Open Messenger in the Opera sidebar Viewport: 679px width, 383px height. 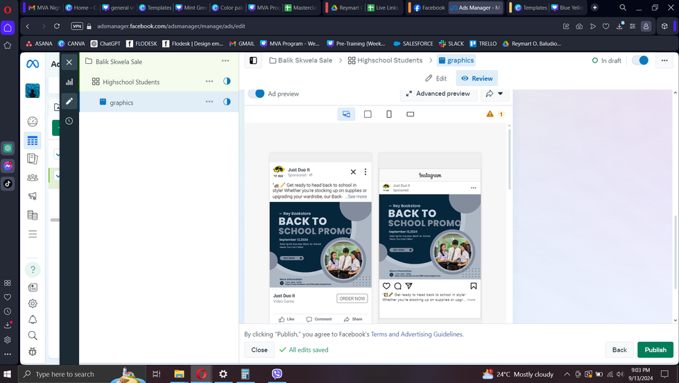[8, 166]
